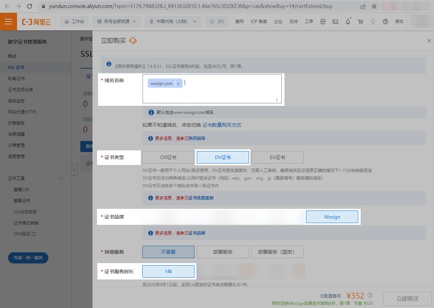This screenshot has width=434, height=308.
Task: Choose Wosign as certificate brand
Action: pyautogui.click(x=332, y=216)
